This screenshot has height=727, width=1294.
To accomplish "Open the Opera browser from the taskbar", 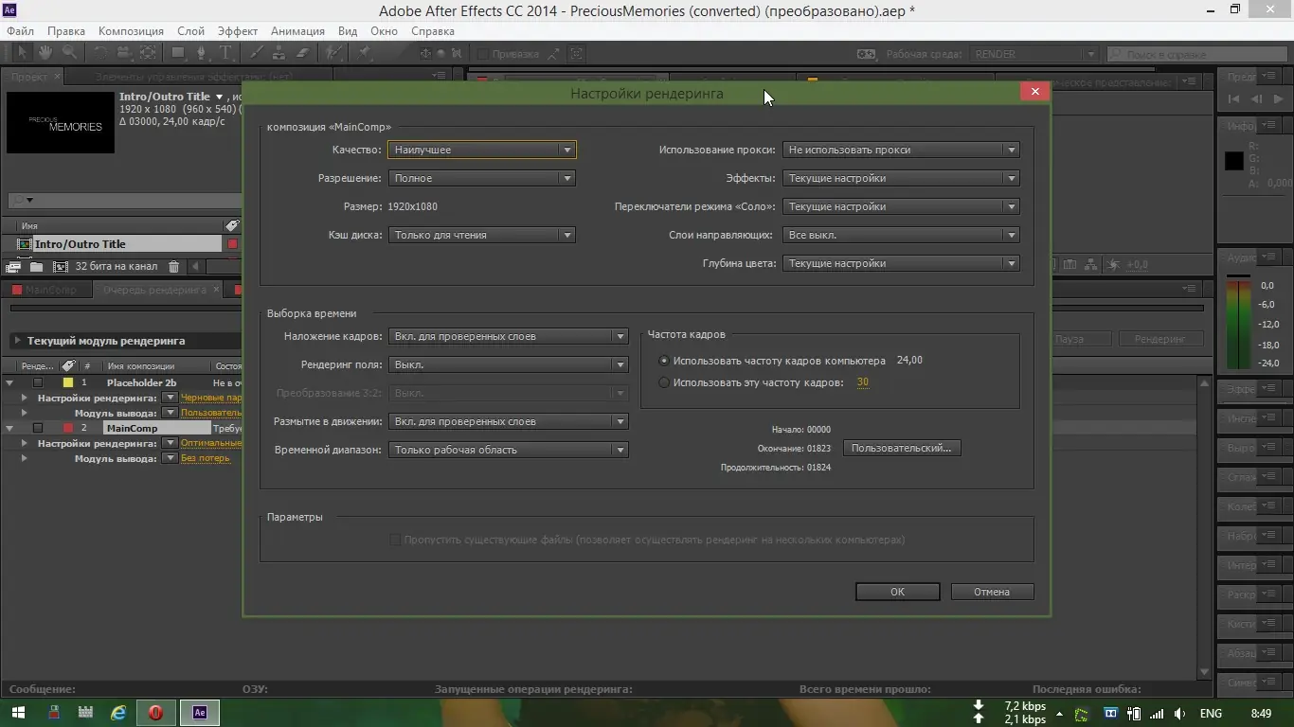I will tap(155, 713).
